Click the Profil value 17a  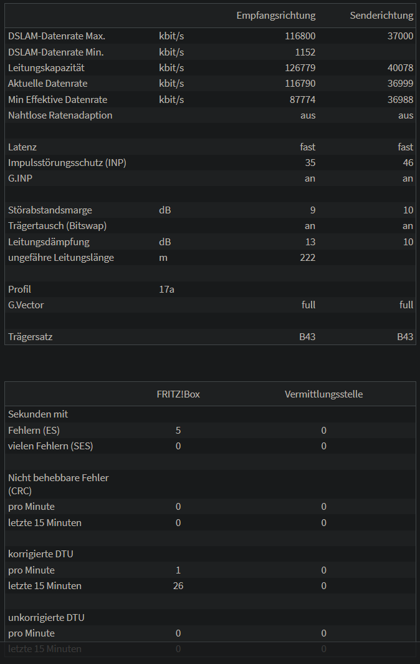(x=166, y=289)
